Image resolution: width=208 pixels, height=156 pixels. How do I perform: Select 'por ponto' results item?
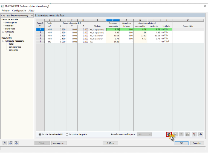tap(13, 50)
